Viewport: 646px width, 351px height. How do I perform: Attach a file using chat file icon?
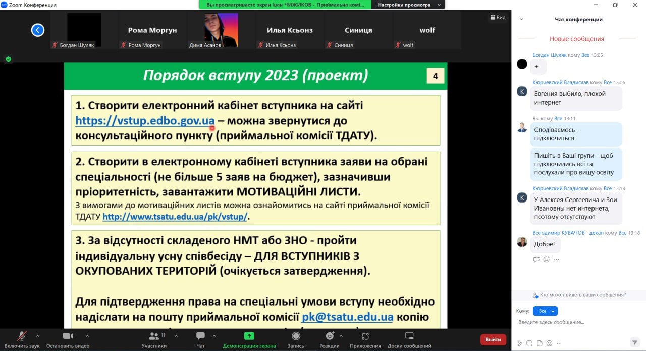pyautogui.click(x=540, y=343)
